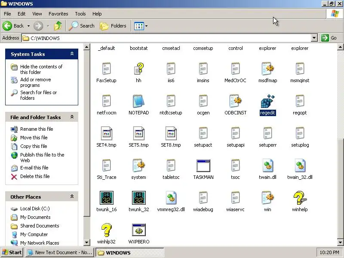Viewport: 344px width, 258px height.
Task: Click the Address bar path field
Action: 166,38
